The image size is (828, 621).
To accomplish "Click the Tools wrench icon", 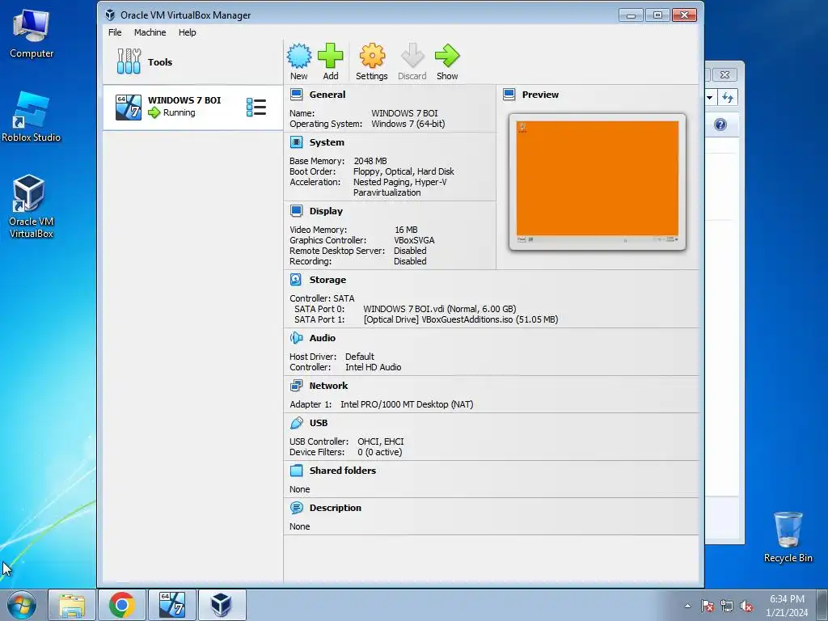I will tap(129, 61).
